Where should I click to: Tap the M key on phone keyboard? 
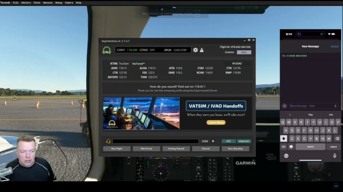click(329, 138)
